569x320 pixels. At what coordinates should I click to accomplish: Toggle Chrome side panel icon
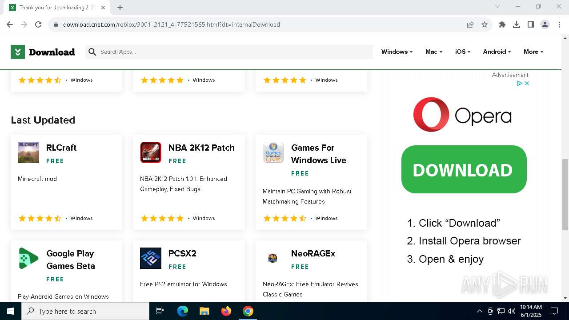click(531, 24)
